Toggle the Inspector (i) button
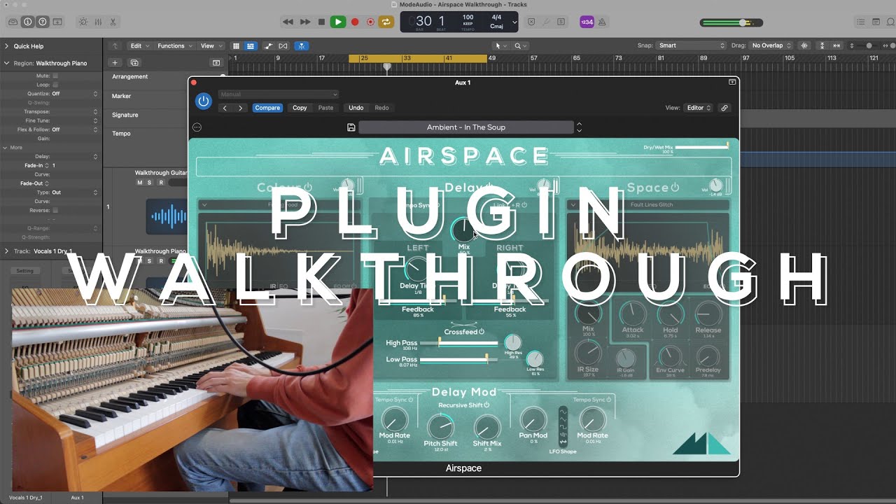The height and width of the screenshot is (504, 896). point(28,22)
